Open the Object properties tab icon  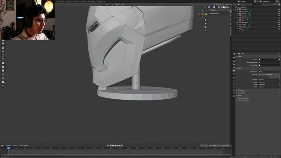point(234,78)
